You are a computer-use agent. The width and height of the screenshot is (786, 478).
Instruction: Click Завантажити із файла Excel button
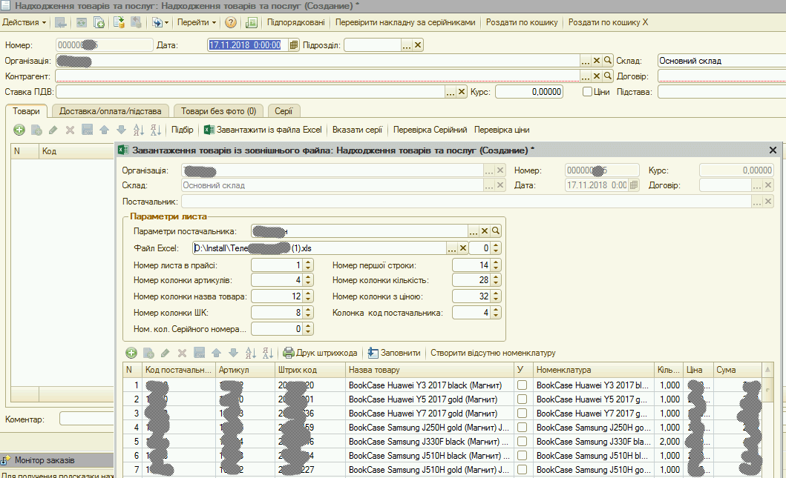click(263, 130)
